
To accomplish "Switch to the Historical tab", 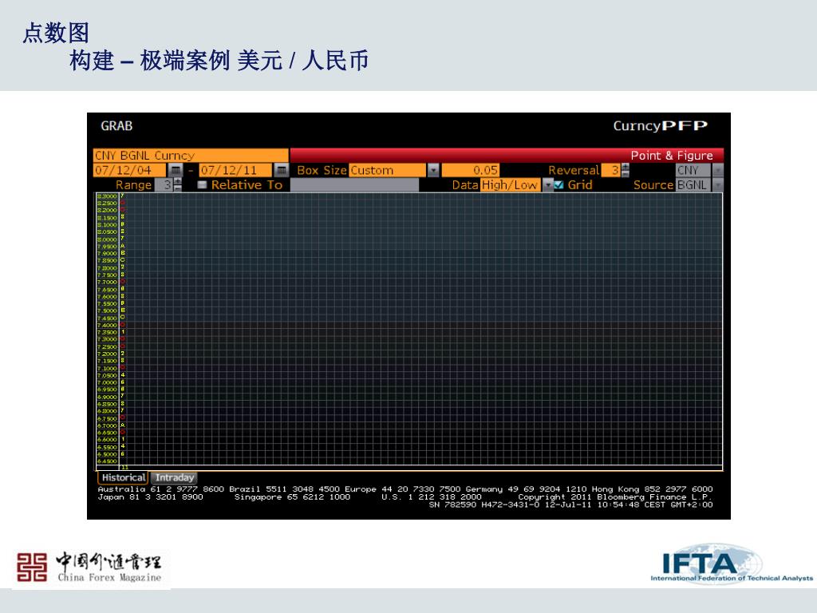I will click(124, 477).
